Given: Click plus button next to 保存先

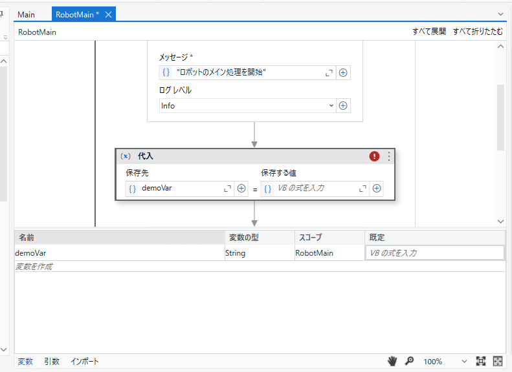Looking at the screenshot, I should [x=241, y=189].
